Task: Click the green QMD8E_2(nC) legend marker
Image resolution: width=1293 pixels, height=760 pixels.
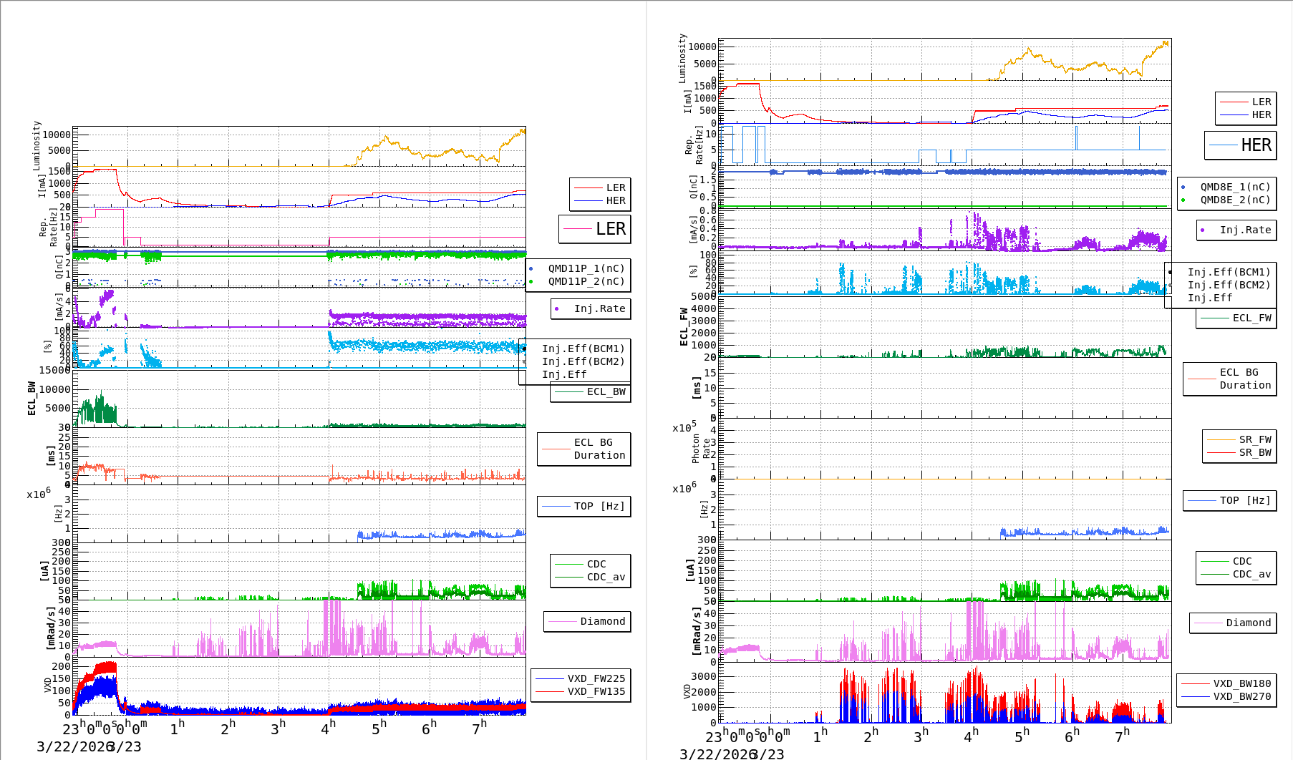Action: 1183,200
